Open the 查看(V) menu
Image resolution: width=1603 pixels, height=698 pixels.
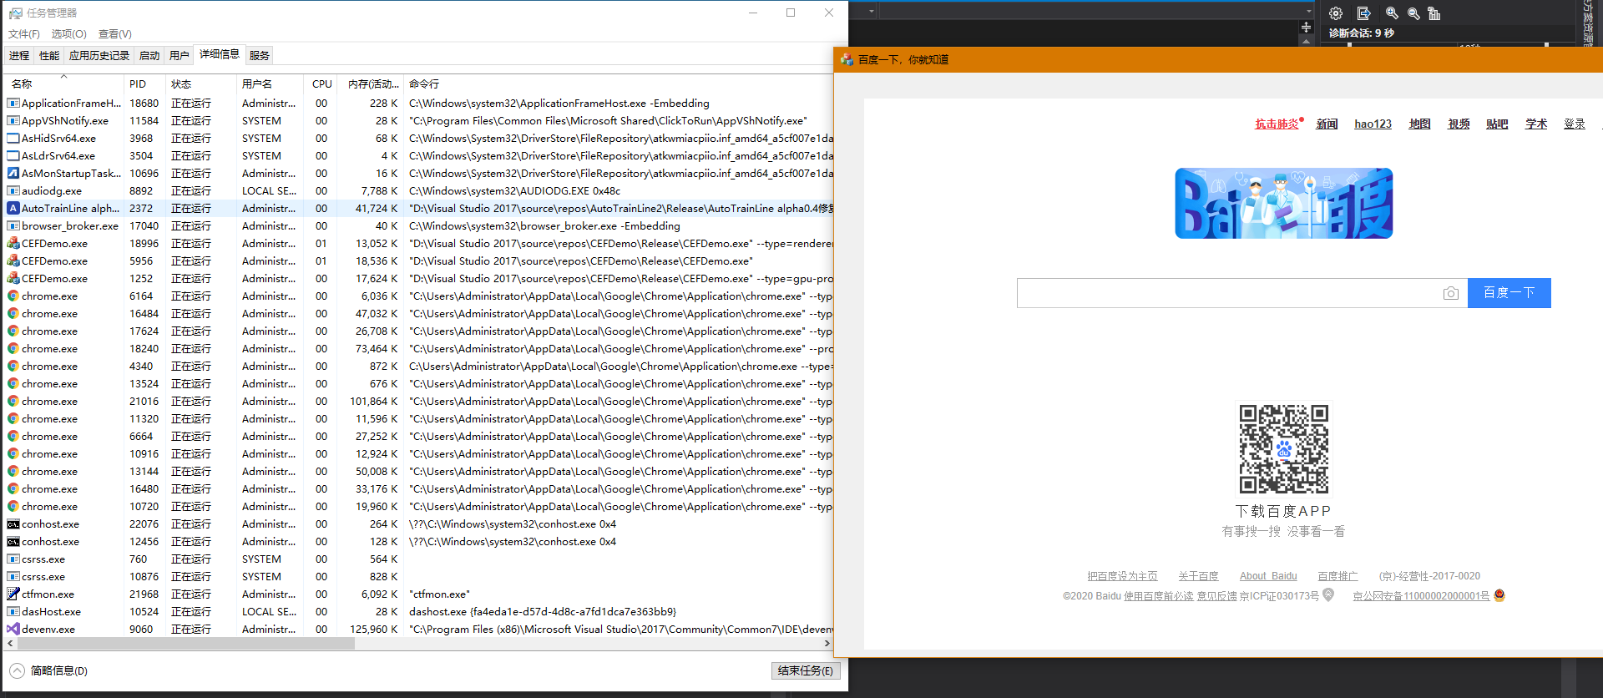[115, 33]
